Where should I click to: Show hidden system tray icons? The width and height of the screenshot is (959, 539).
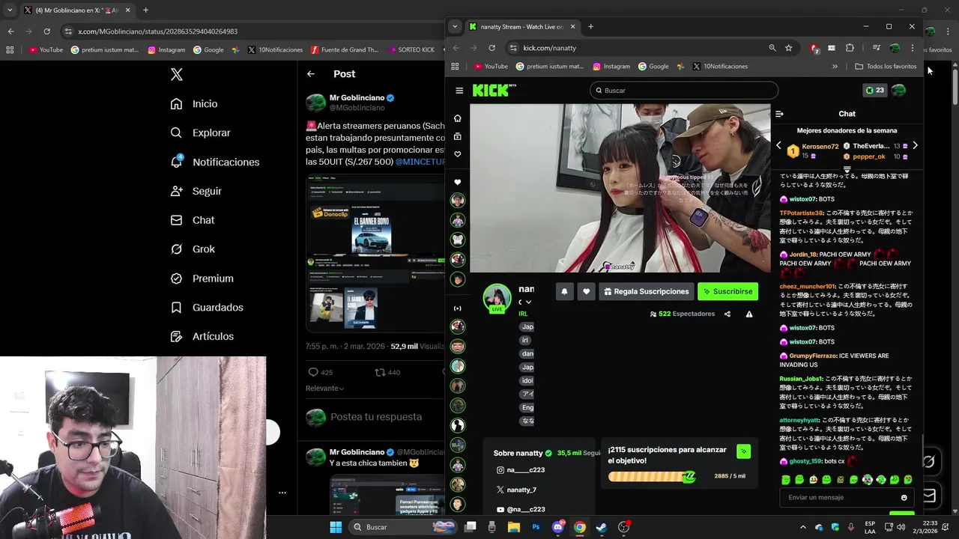(x=802, y=527)
